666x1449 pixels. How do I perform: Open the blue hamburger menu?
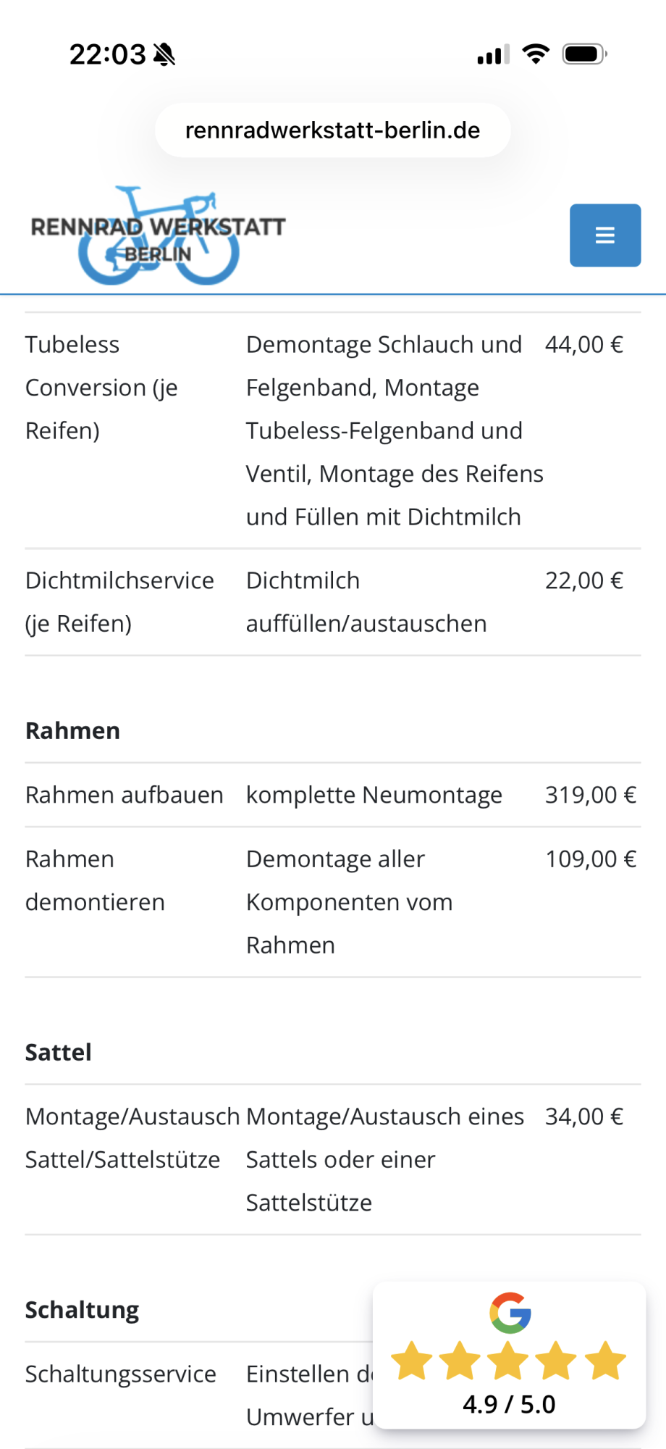tap(604, 235)
